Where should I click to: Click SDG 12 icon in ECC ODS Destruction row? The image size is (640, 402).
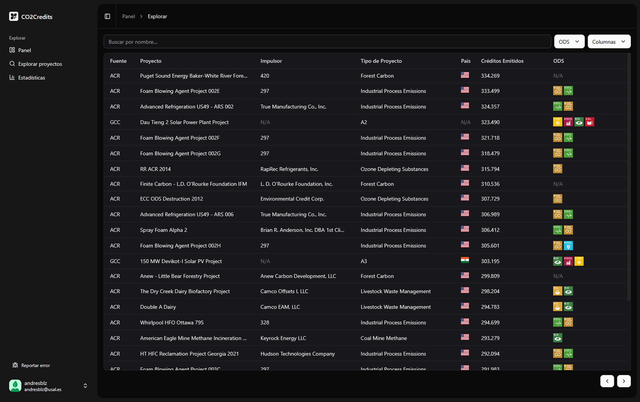[558, 199]
